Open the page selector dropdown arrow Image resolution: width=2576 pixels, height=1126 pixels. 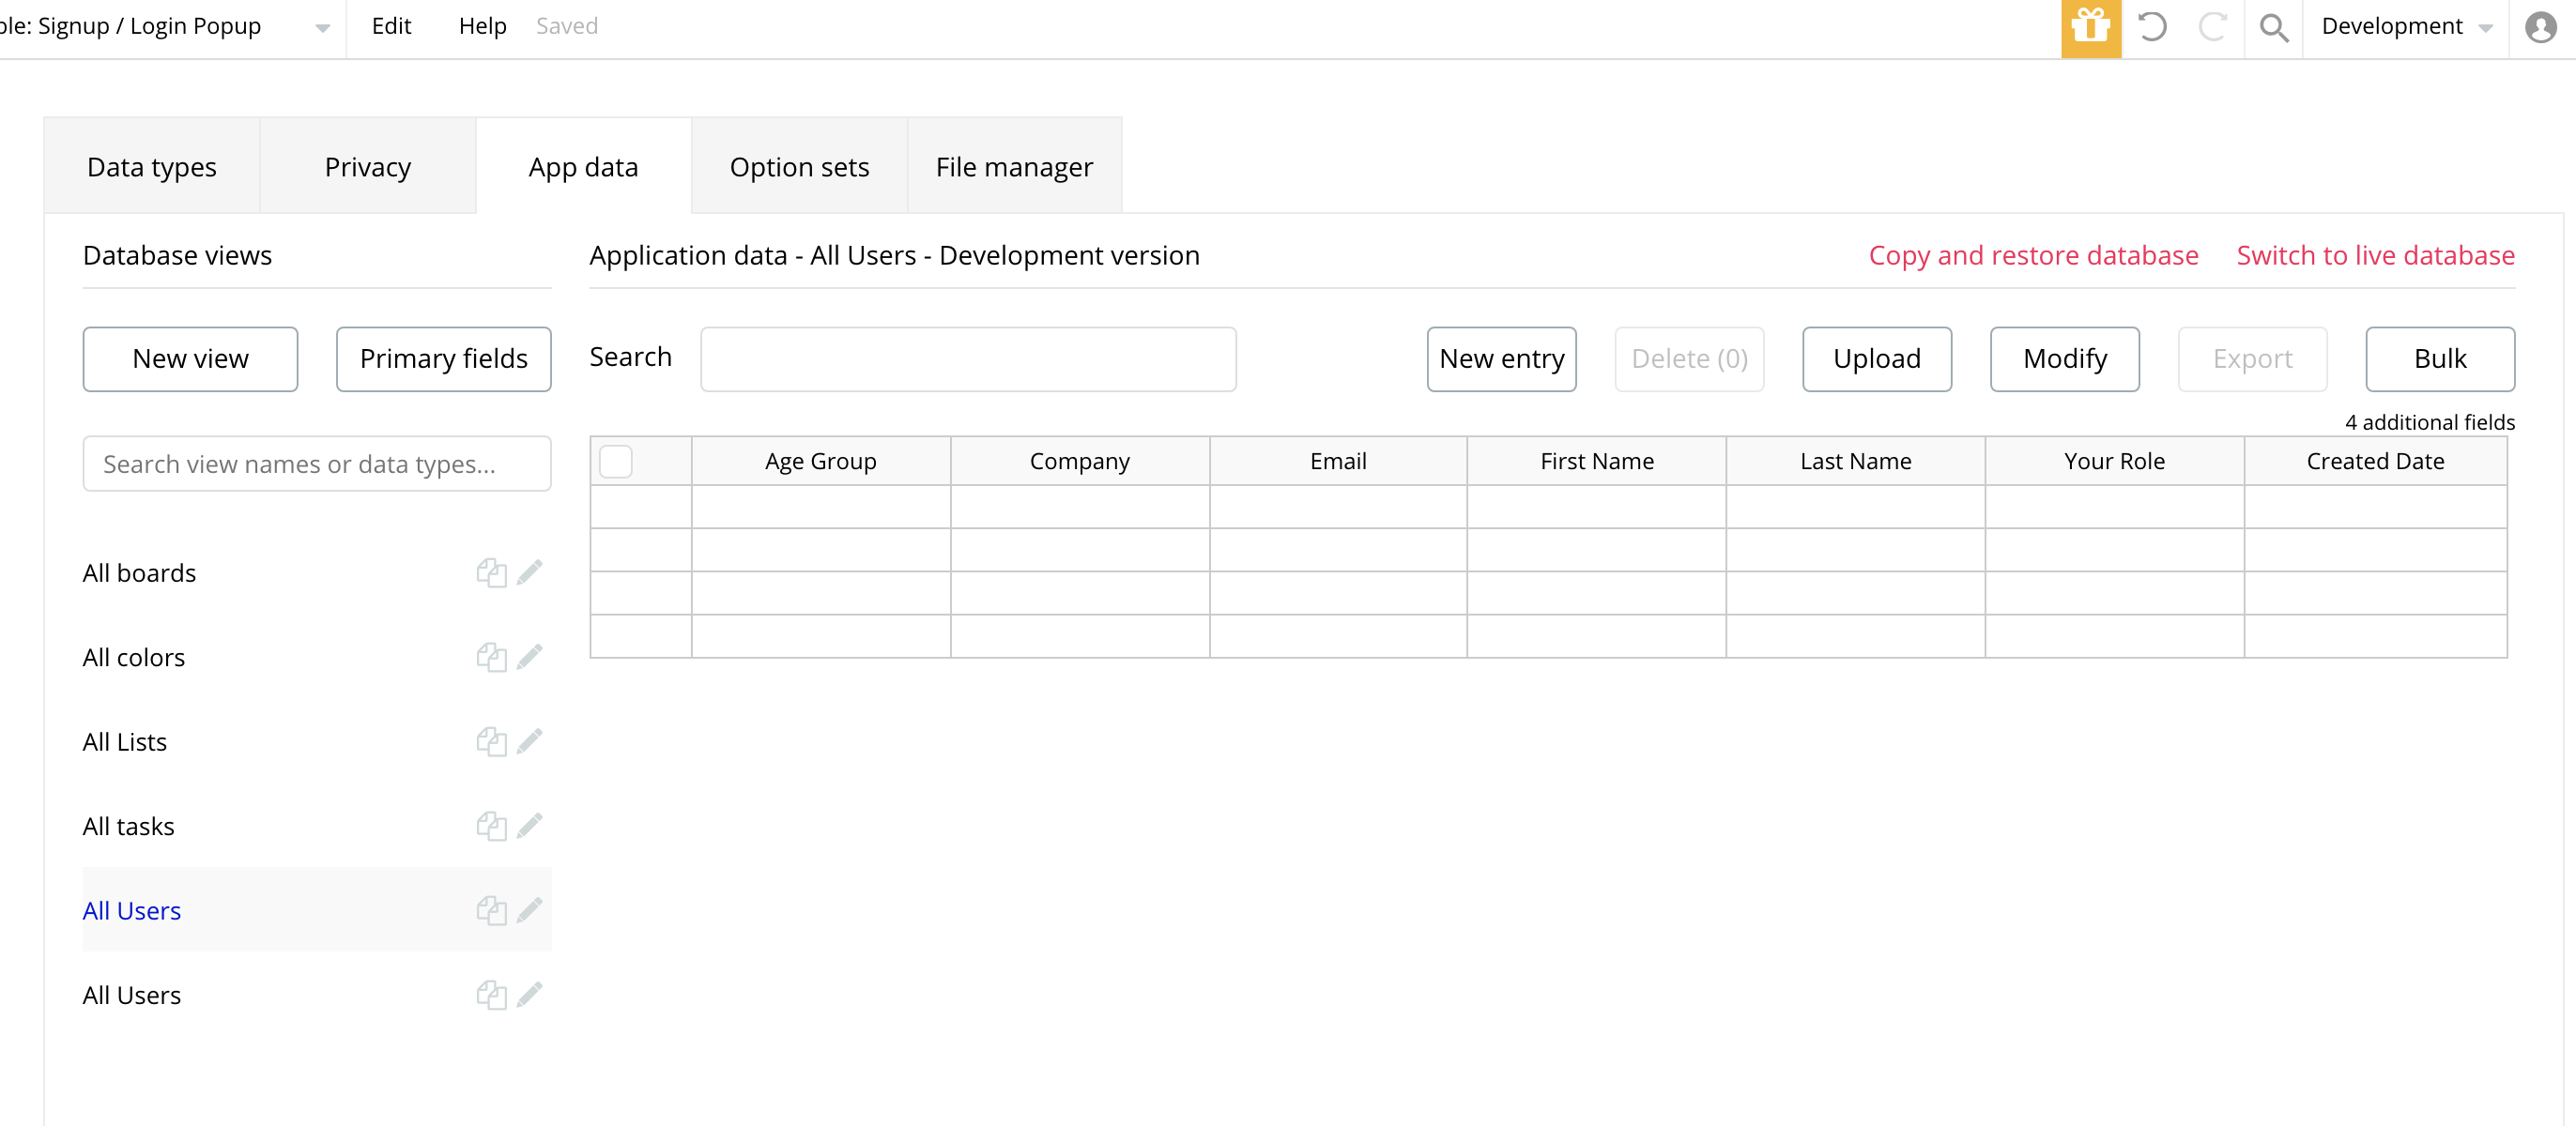[322, 28]
